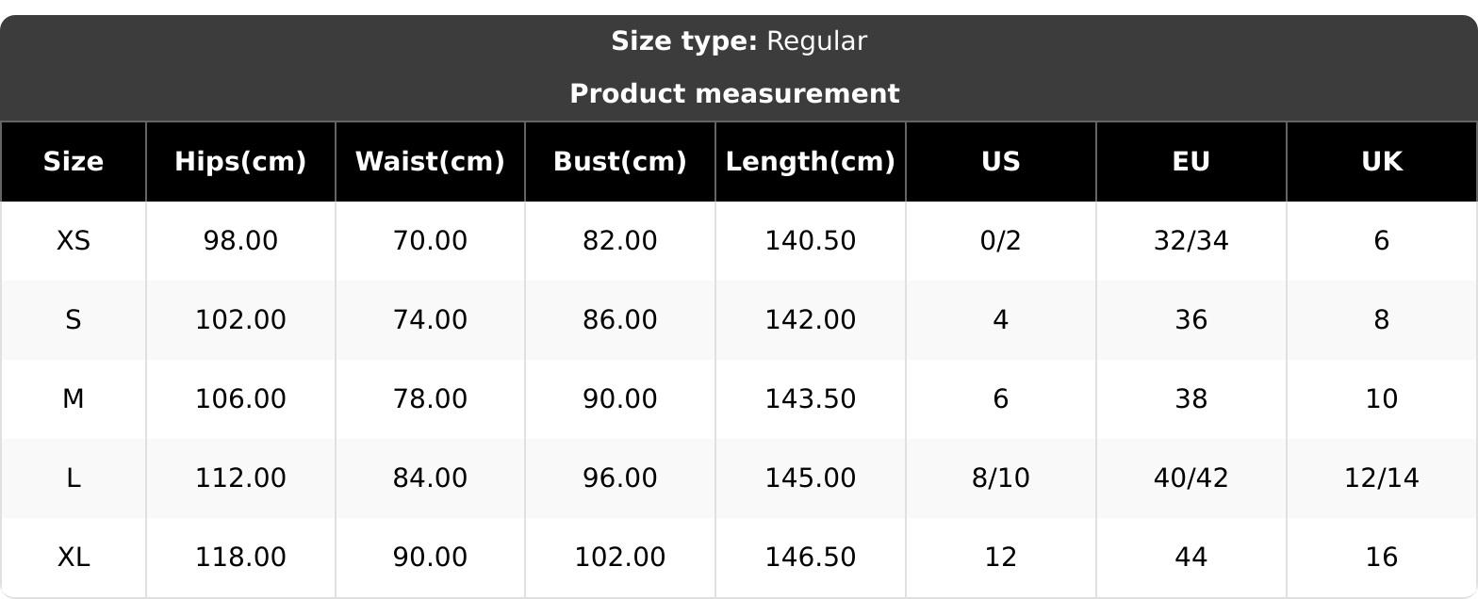This screenshot has height=599, width=1478.
Task: Click the Bust(cm) column header
Action: (x=619, y=162)
